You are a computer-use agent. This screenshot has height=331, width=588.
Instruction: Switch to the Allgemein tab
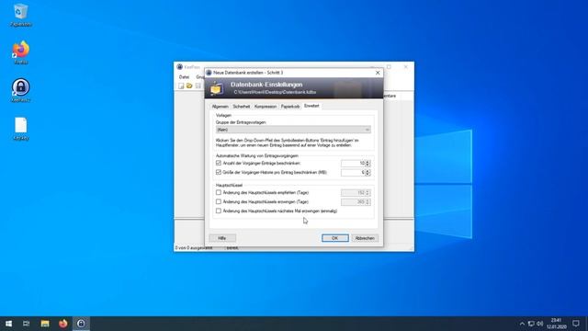[x=220, y=107]
